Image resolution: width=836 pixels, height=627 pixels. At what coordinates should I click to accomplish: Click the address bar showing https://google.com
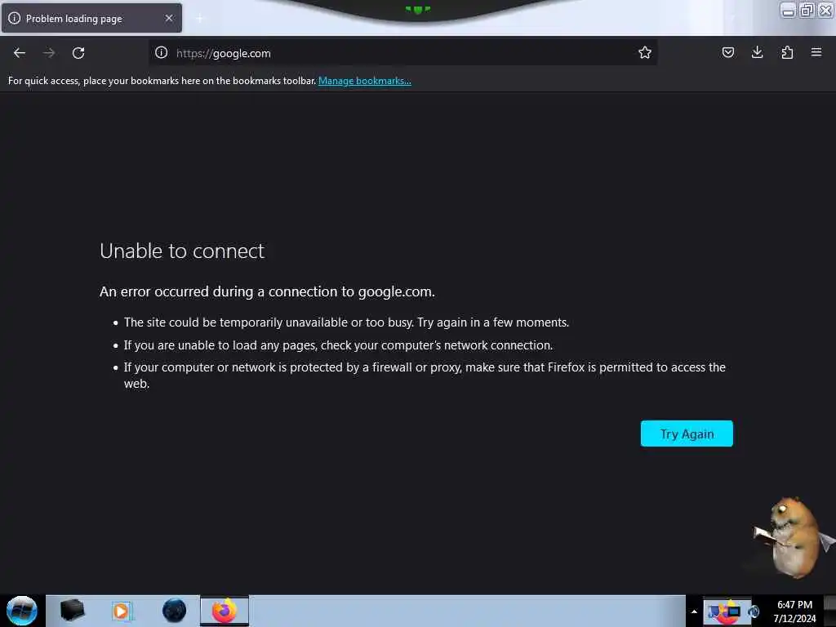[402, 53]
